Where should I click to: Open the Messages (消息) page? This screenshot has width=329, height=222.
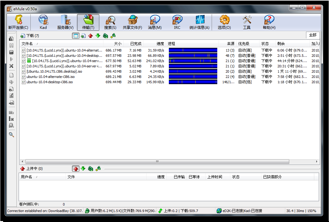[155, 22]
